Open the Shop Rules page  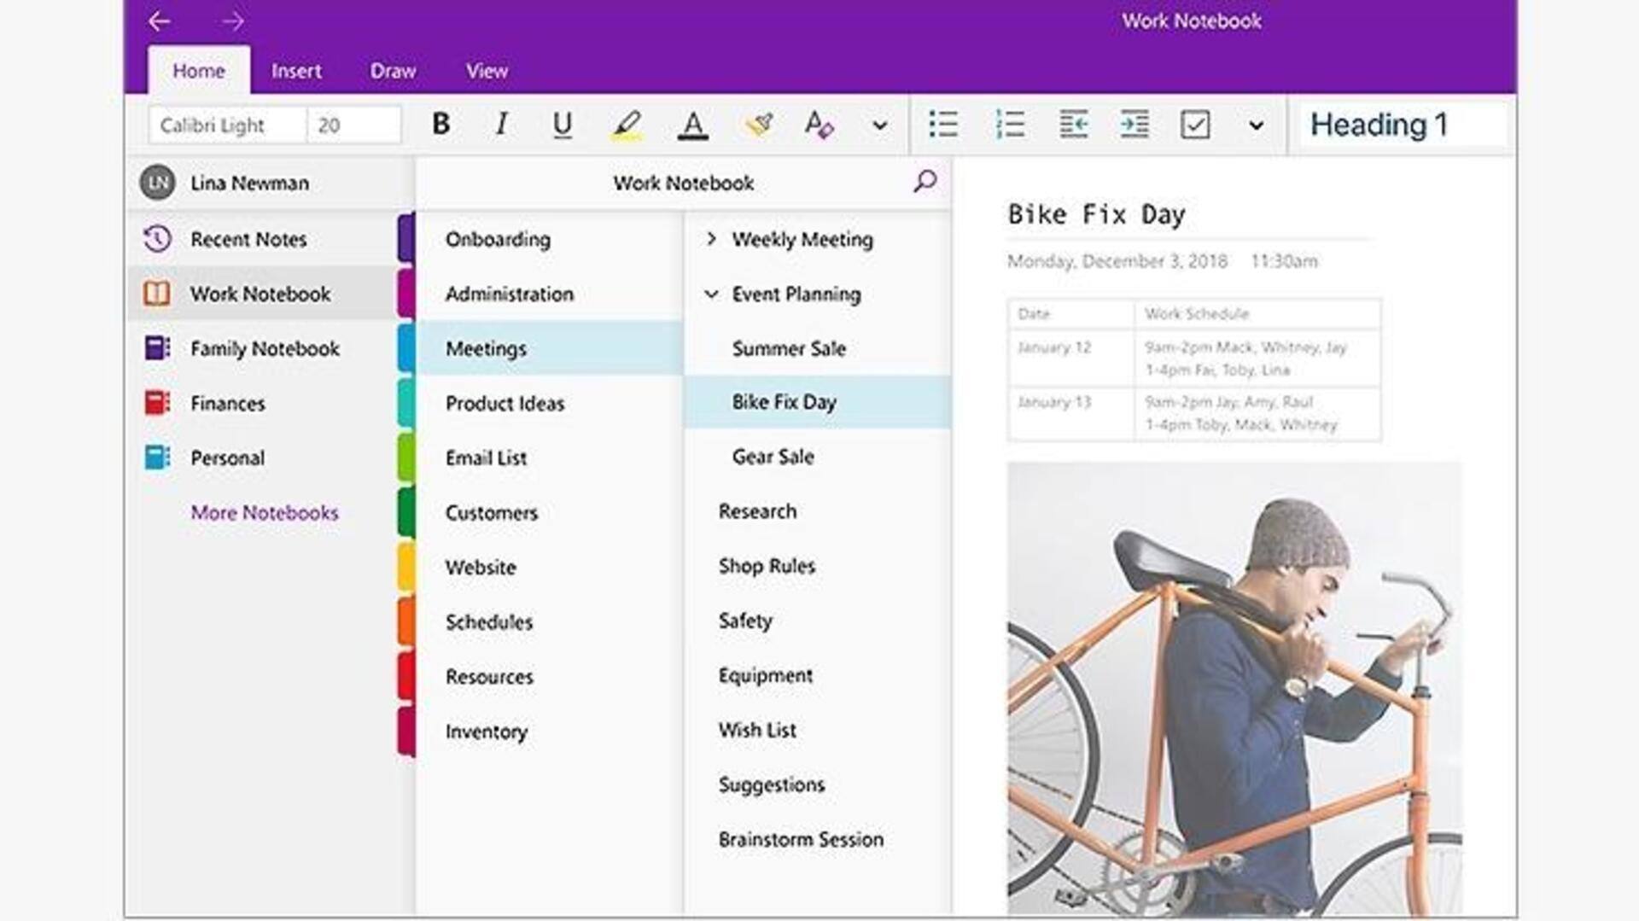pos(818,566)
